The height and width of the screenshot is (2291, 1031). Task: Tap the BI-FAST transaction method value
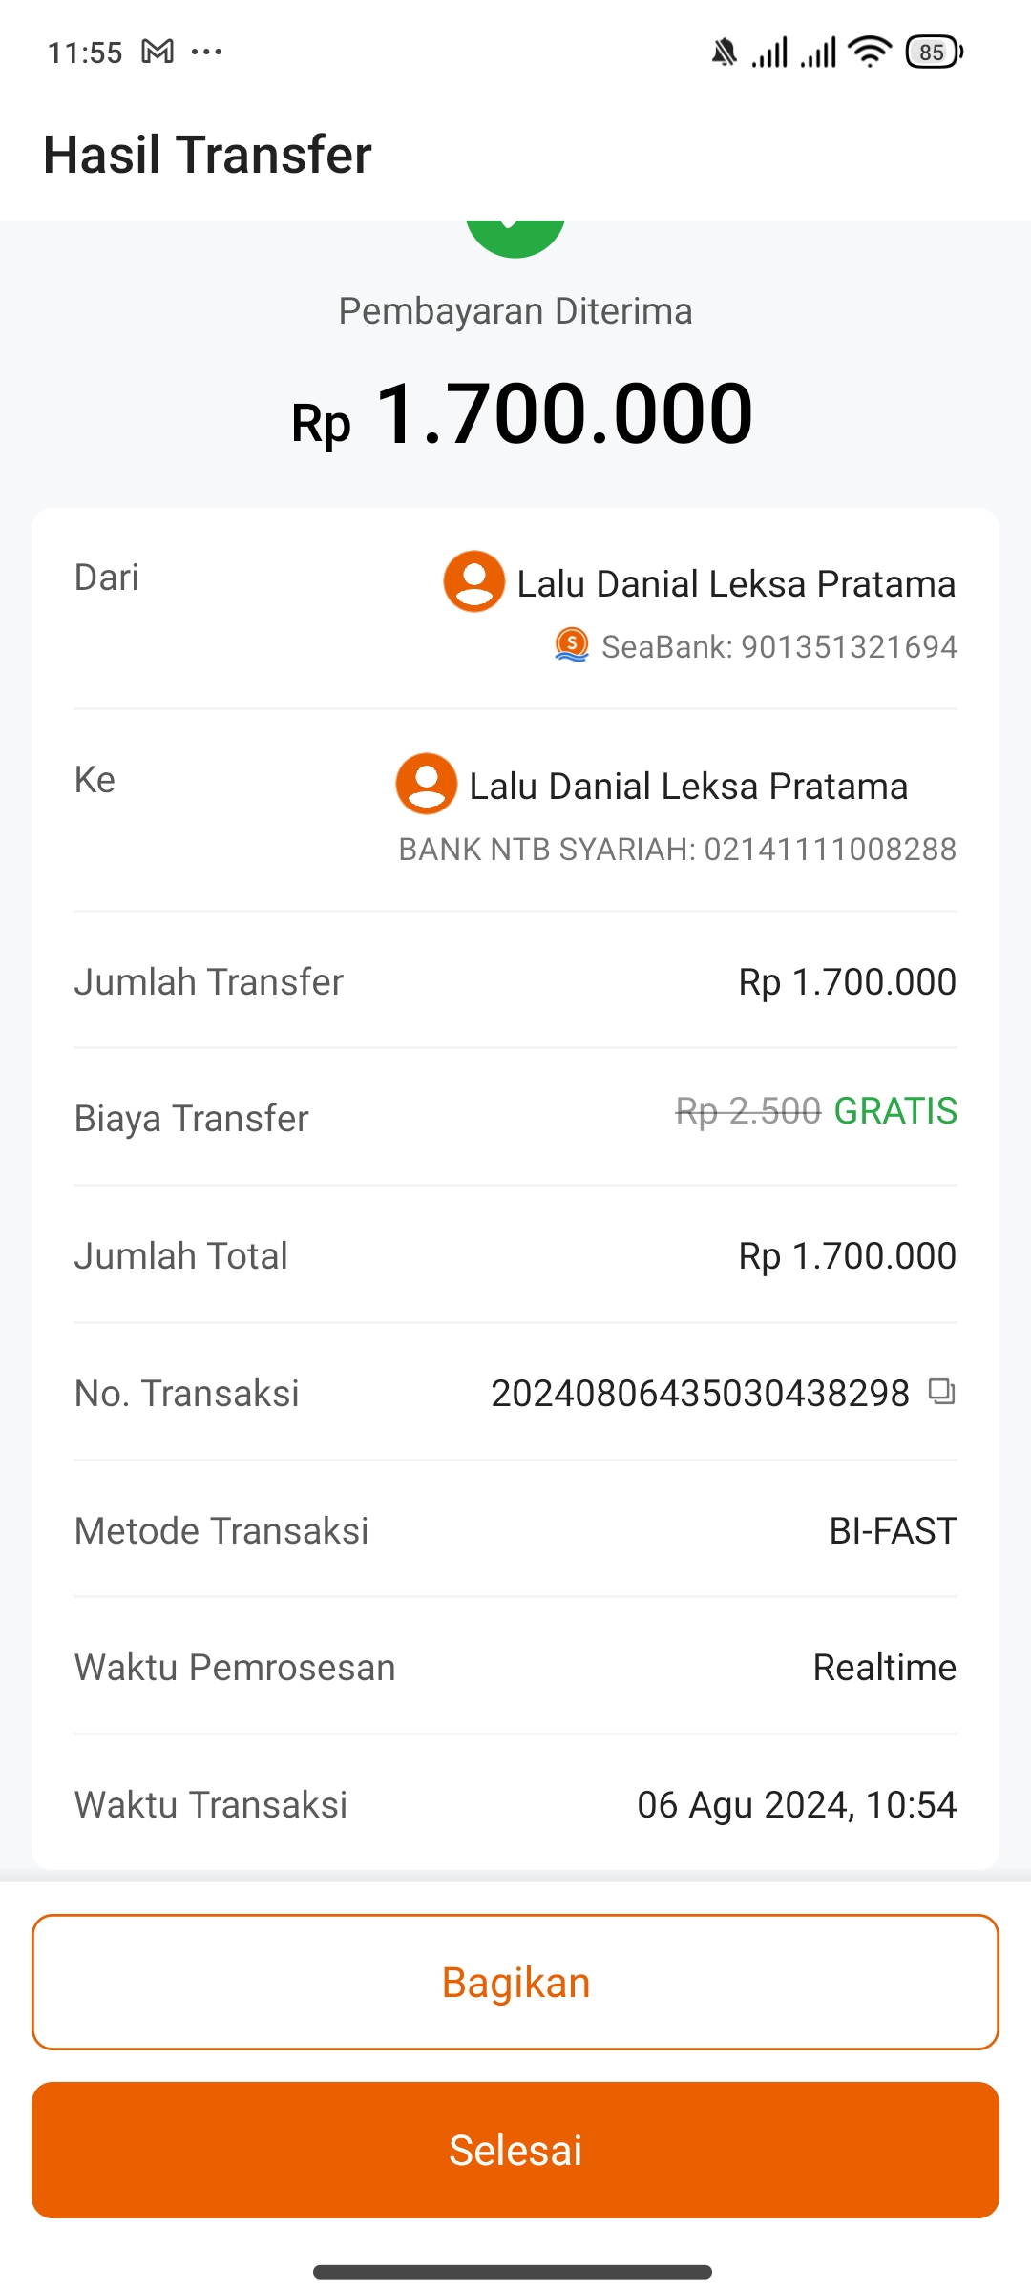click(893, 1531)
